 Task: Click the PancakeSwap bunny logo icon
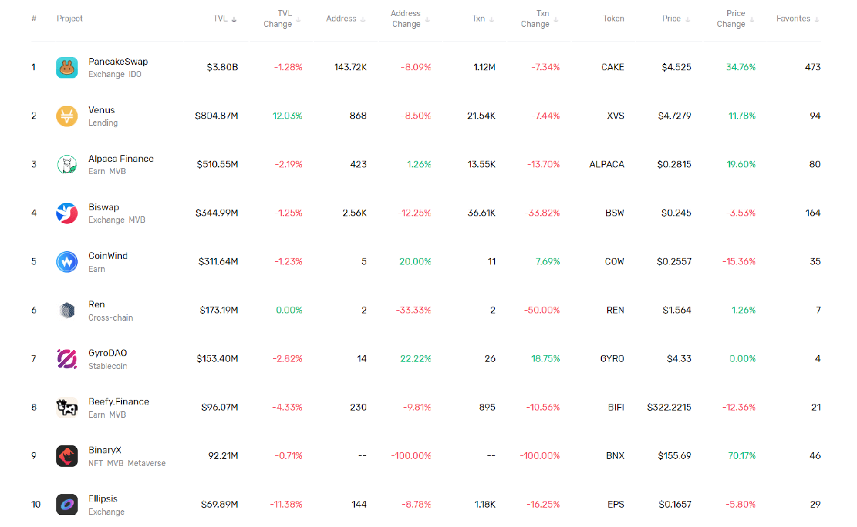(67, 68)
